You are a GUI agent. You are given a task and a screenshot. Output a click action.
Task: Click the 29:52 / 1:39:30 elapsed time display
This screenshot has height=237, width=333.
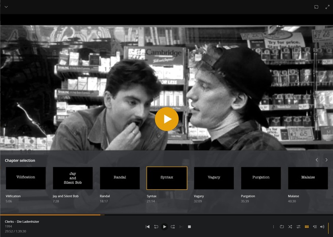[x=15, y=231]
